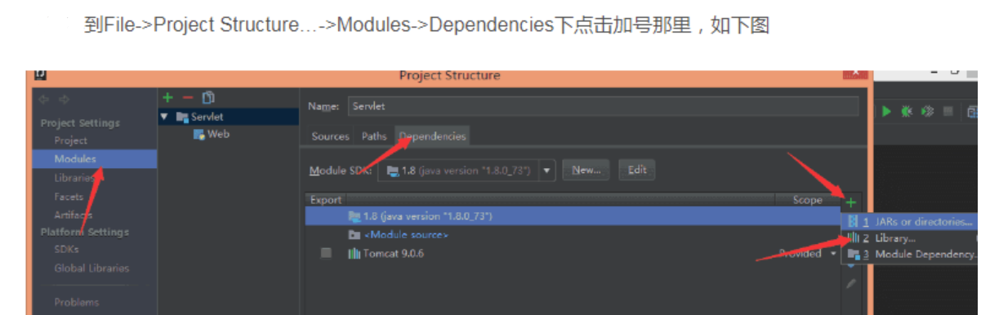Click the green Debug bug icon
The height and width of the screenshot is (315, 981).
point(907,112)
